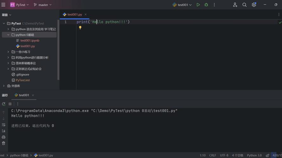282x158 pixels.
Task: Select the 运行 tool window label
Action: coord(5,95)
